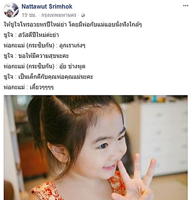Visit the Nattawut Srimhok profile name link
The height and width of the screenshot is (200, 191).
click(47, 6)
